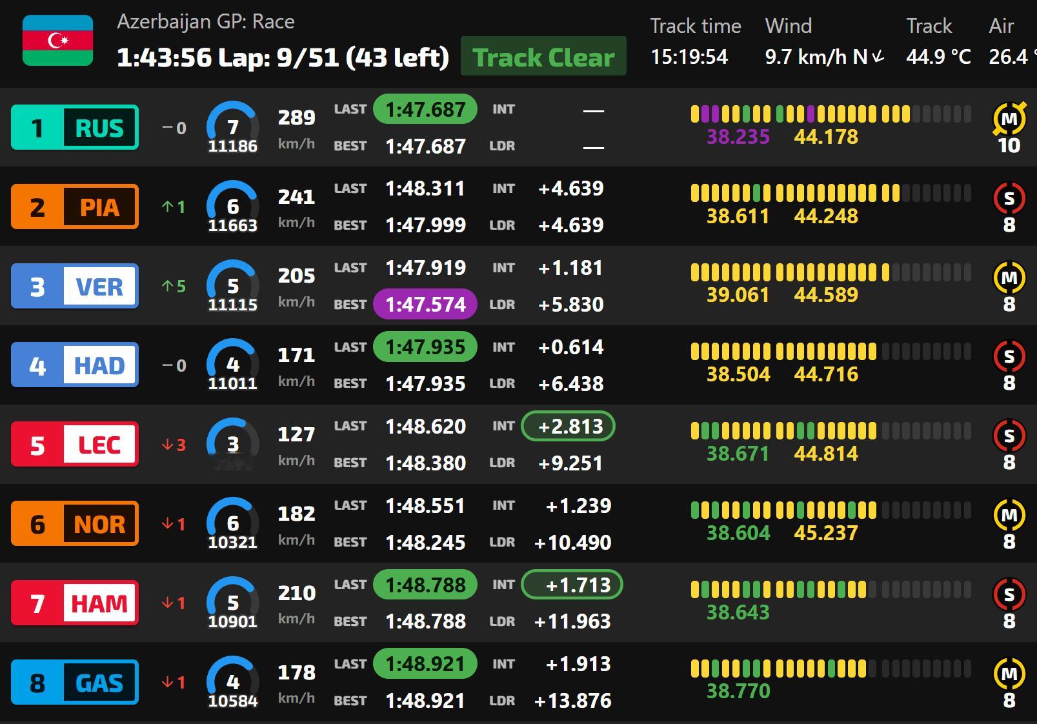Click the wind direction arrow icon
Screen dimensions: 1037x724
click(x=878, y=57)
